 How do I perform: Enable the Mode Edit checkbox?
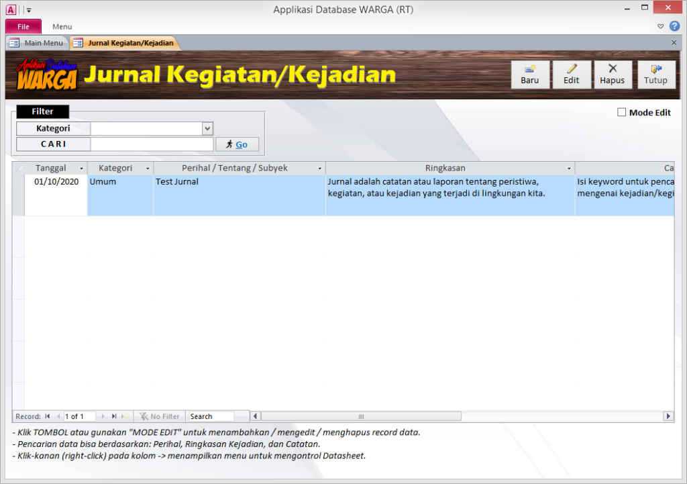click(621, 113)
